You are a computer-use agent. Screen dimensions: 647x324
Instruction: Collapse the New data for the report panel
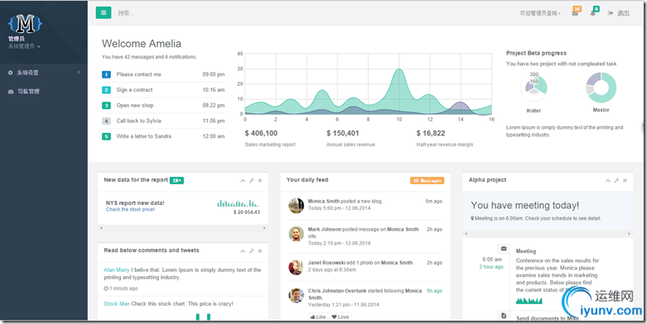[243, 180]
